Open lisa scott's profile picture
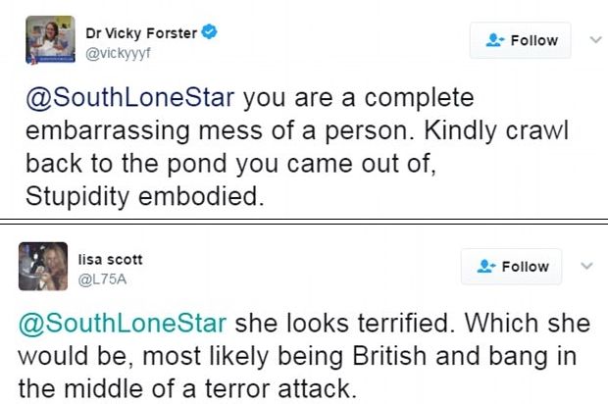The image size is (608, 404). pyautogui.click(x=43, y=266)
